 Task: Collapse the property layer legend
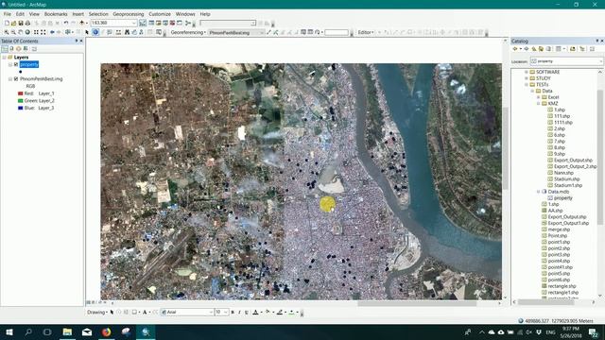[10, 64]
